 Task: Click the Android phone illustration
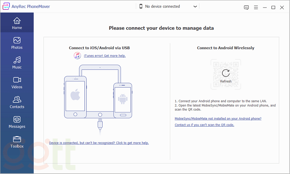[x=122, y=100]
